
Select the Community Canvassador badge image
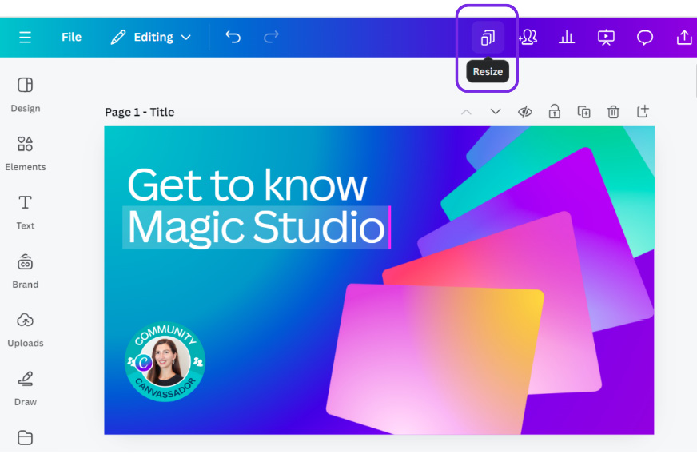[165, 361]
